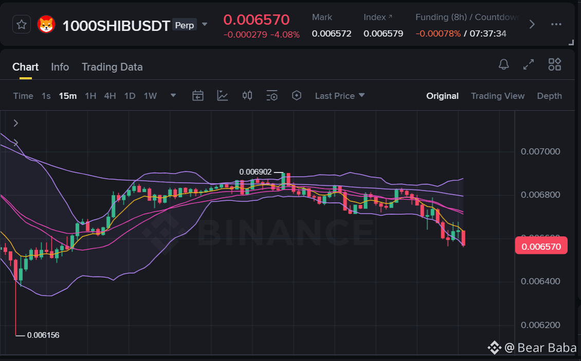Click the -0.00078% funding rate value
Screen dimensions: 581x361
[438, 33]
